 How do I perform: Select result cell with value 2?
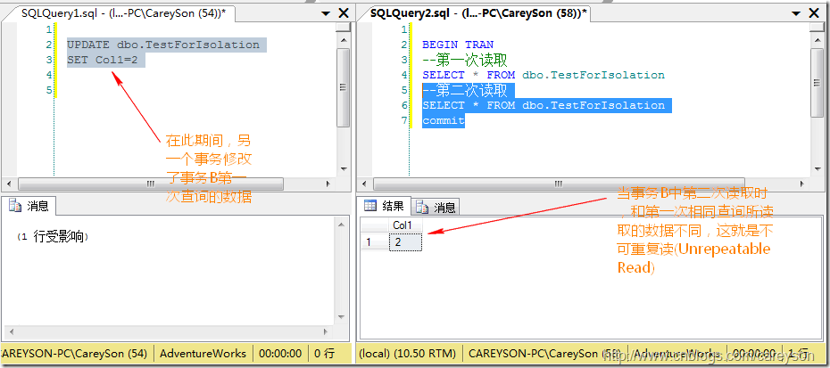pyautogui.click(x=404, y=241)
